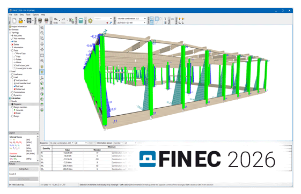
Task: Click the Legend panel vertical scrollbar
Action: 38,148
